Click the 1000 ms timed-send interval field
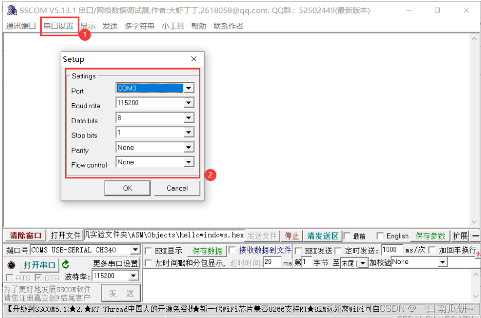481x318 pixels. [392, 250]
